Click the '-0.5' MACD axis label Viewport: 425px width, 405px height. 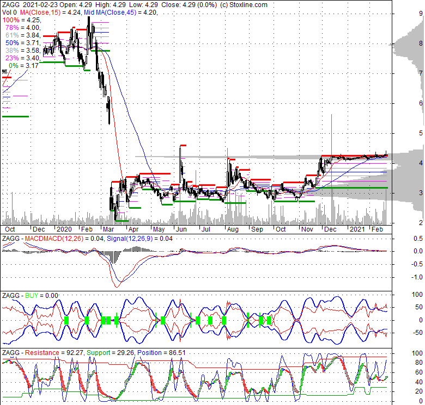point(417,264)
